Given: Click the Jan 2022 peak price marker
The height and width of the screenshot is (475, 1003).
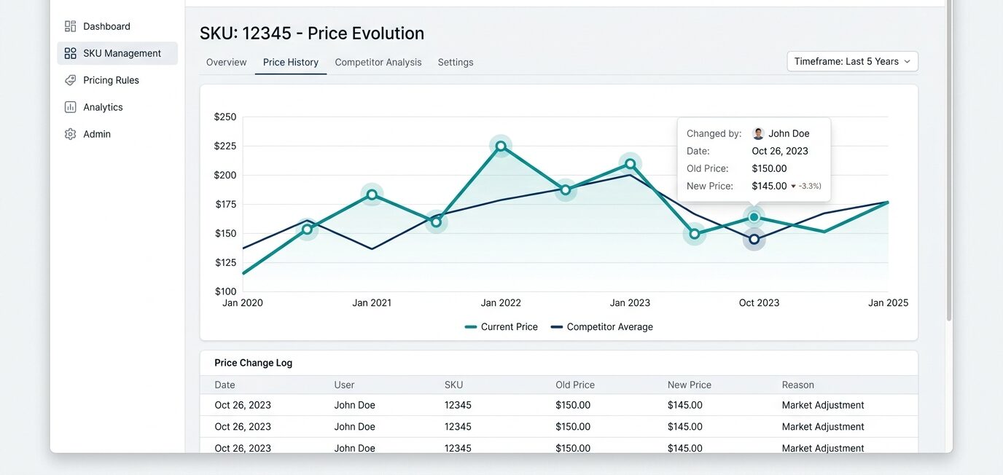Looking at the screenshot, I should (x=501, y=146).
